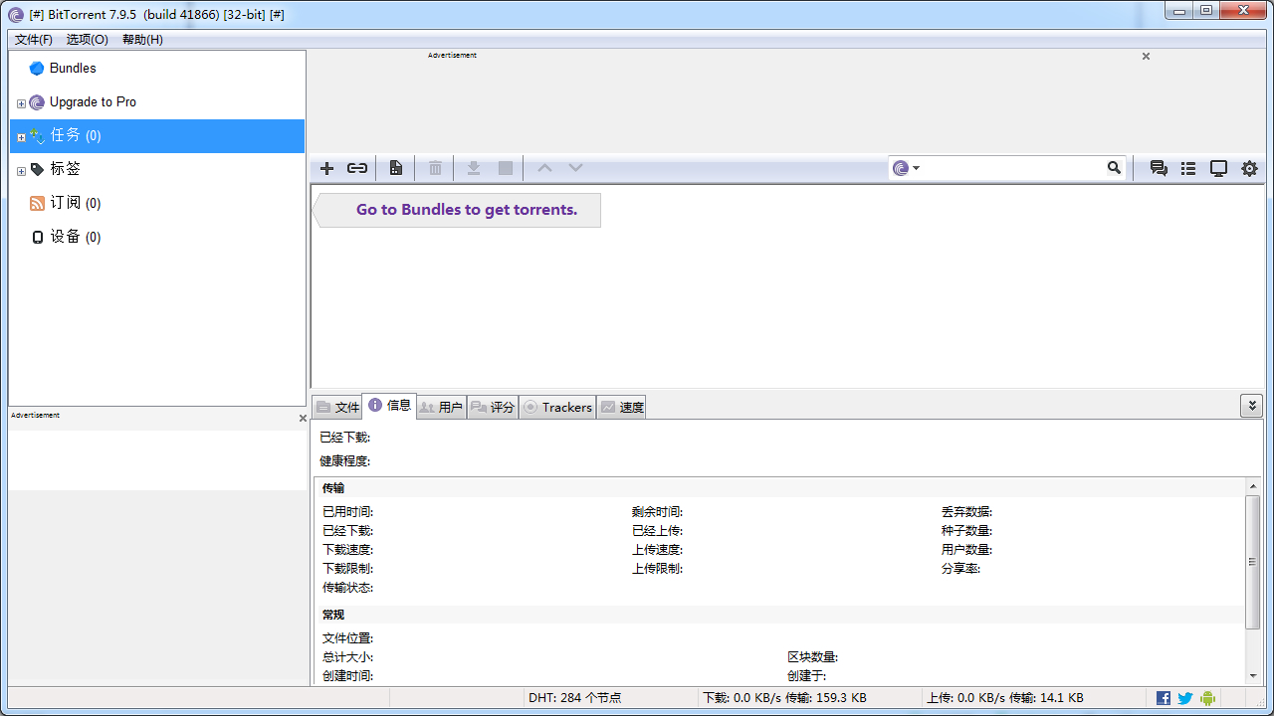Click the Stop torrent square icon

pos(506,168)
